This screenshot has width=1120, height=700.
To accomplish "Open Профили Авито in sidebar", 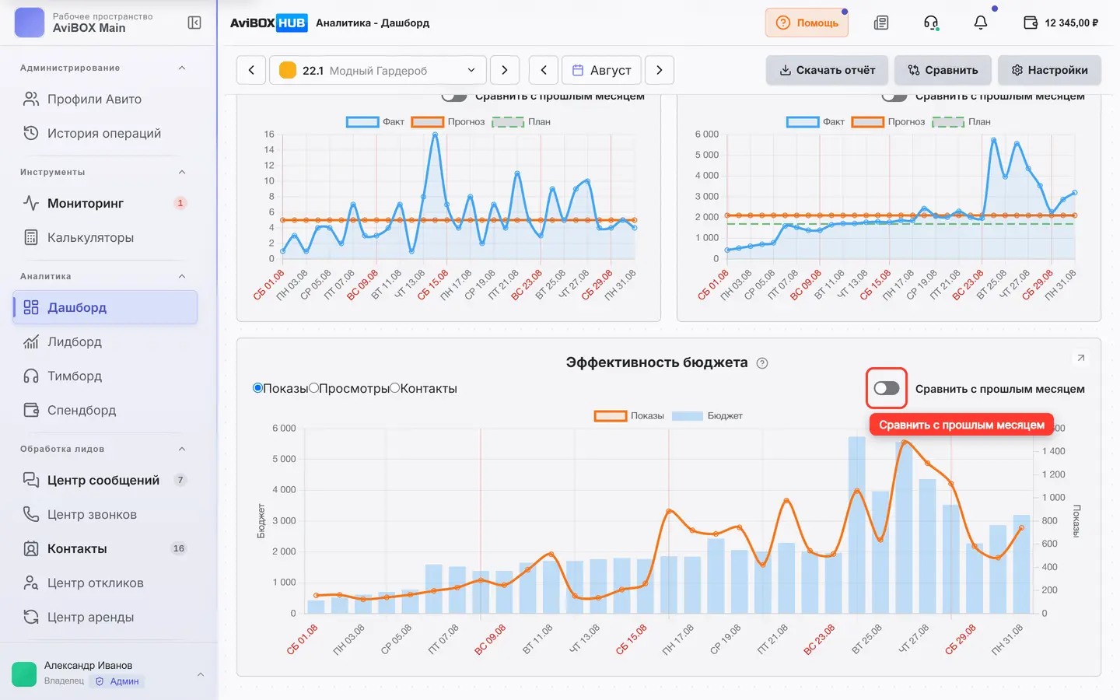I will click(105, 99).
